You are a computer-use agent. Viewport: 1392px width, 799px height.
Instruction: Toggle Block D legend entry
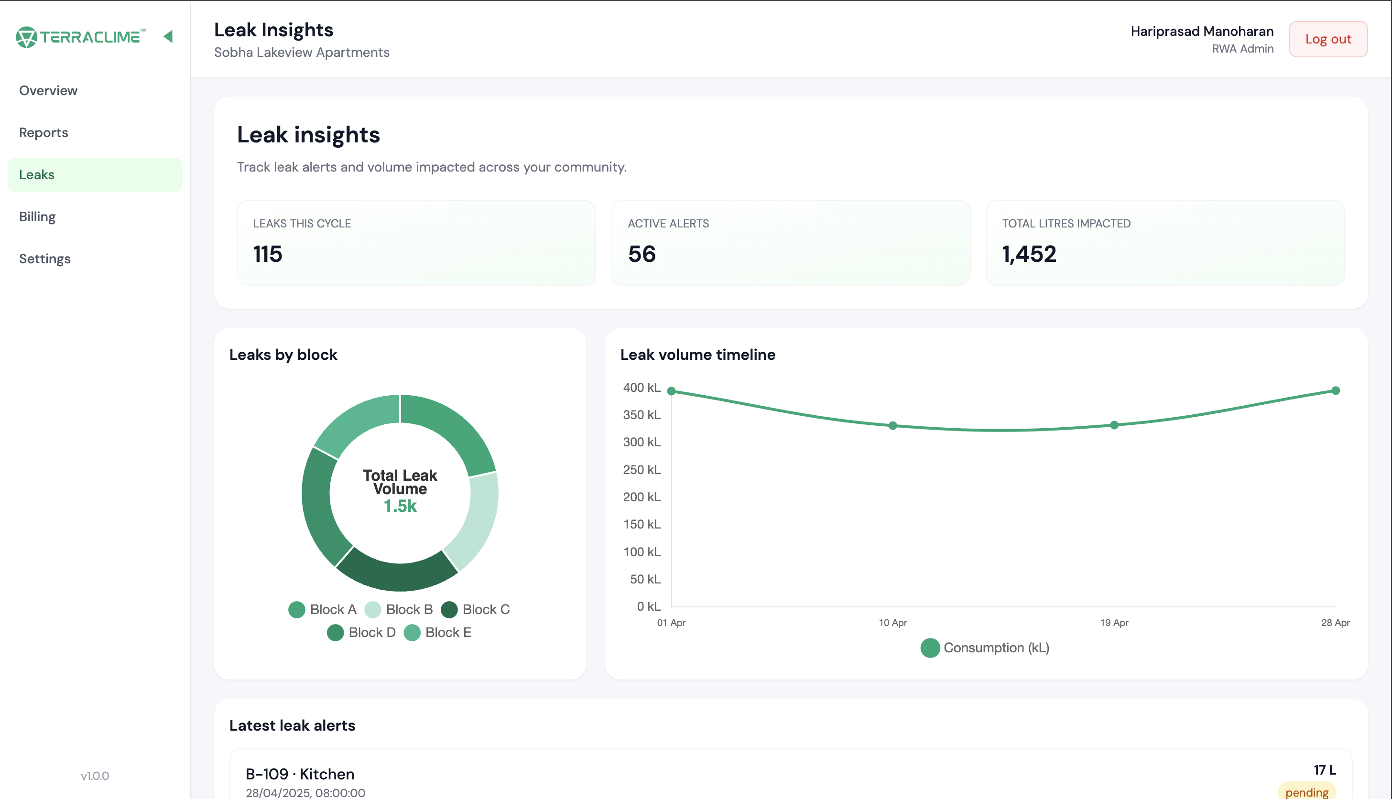tap(361, 633)
